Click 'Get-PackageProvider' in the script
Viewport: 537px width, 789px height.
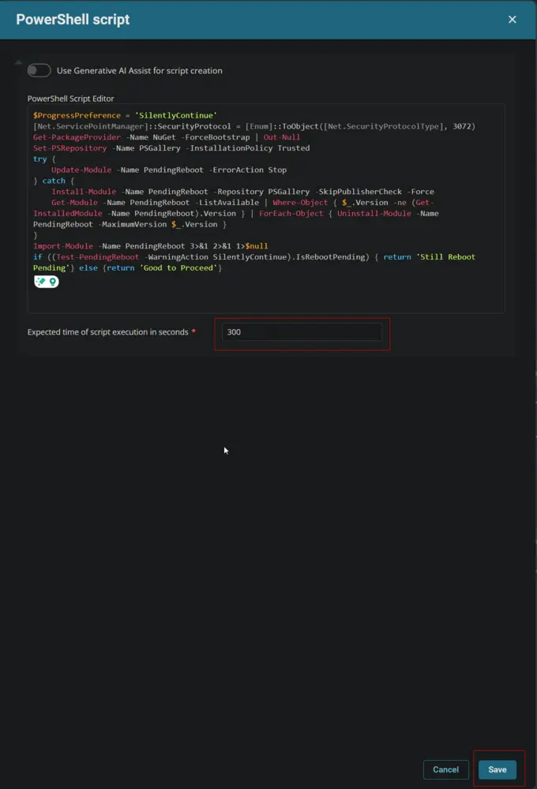tap(77, 136)
